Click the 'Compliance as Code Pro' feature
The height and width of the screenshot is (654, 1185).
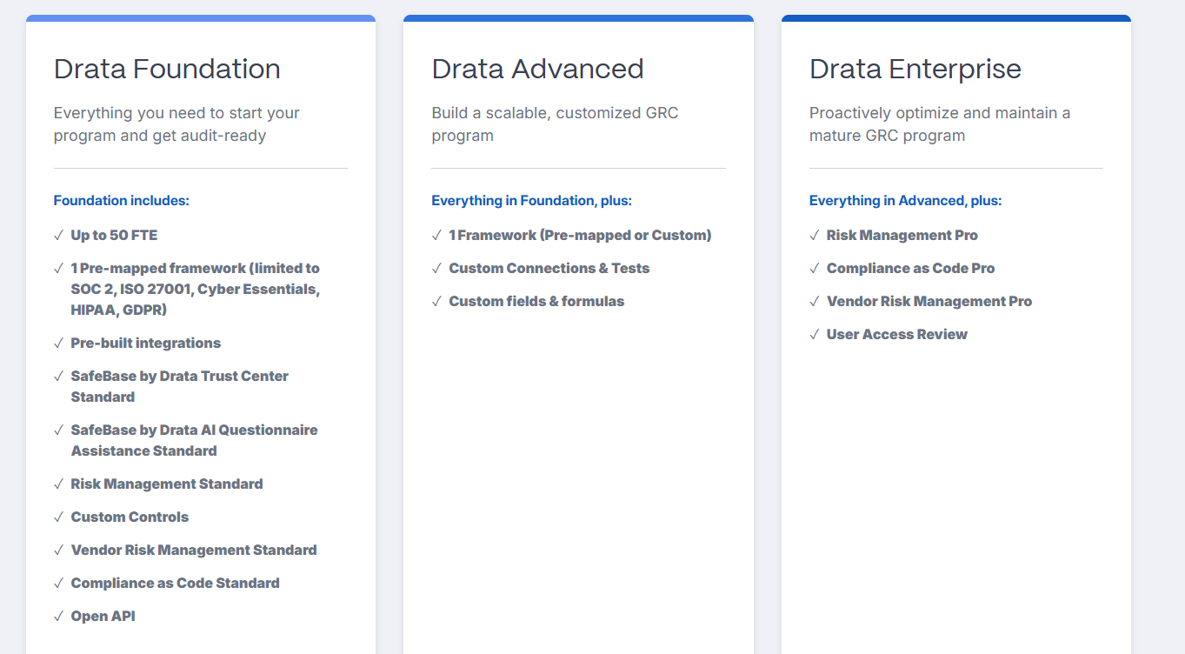click(x=910, y=268)
